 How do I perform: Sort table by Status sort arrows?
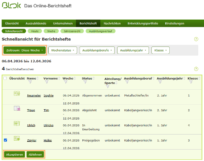click(94, 78)
